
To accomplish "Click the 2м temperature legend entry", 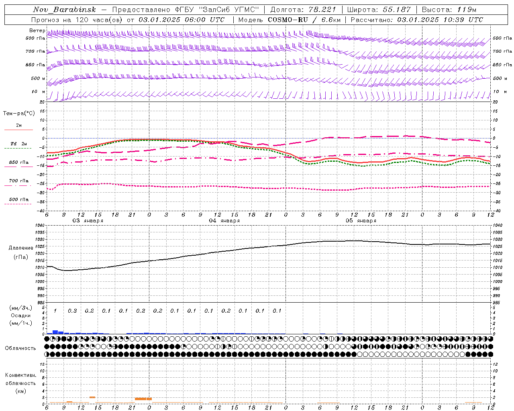I will 19,126.
